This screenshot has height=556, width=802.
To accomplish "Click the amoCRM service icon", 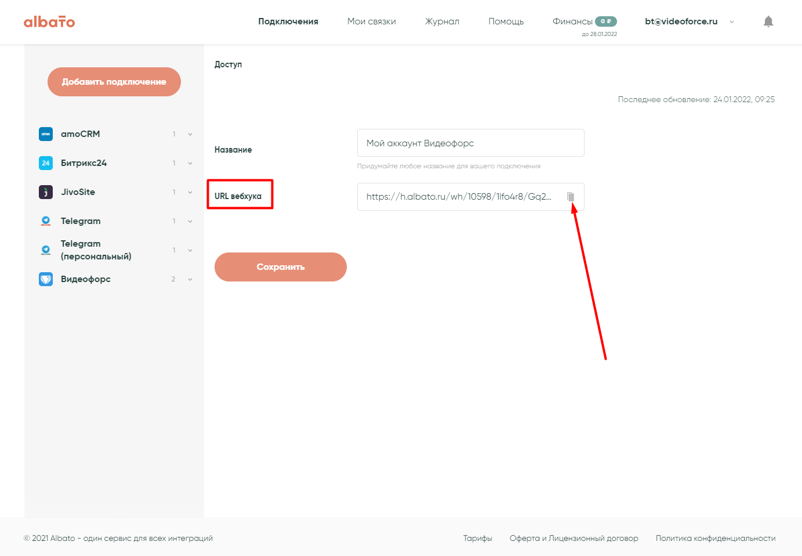I will (x=46, y=134).
